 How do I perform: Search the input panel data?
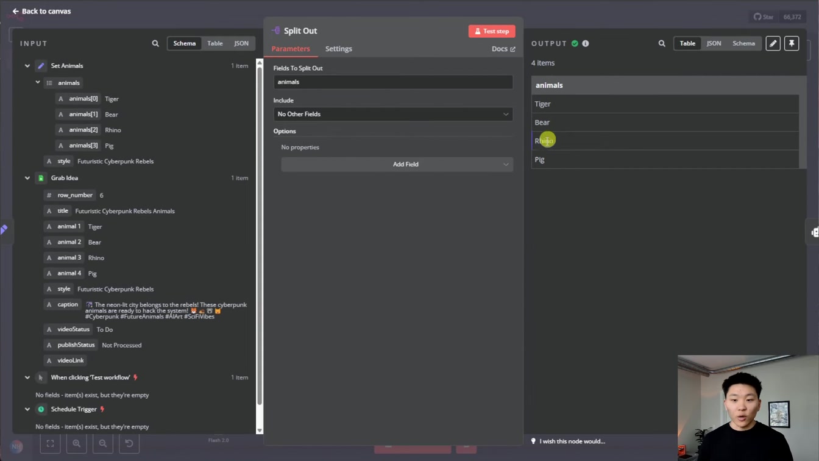click(155, 43)
